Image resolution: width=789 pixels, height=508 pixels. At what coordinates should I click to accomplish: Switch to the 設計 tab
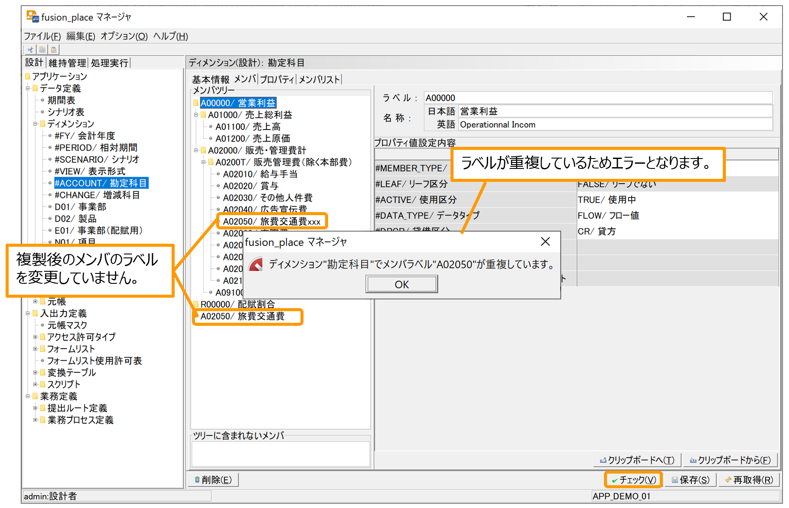pyautogui.click(x=34, y=63)
